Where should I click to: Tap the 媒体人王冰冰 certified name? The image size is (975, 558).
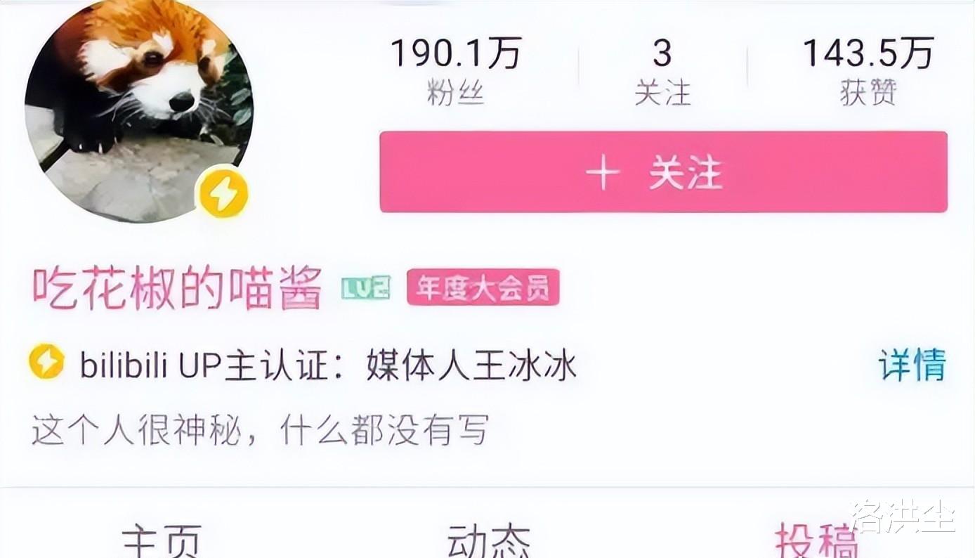point(471,365)
